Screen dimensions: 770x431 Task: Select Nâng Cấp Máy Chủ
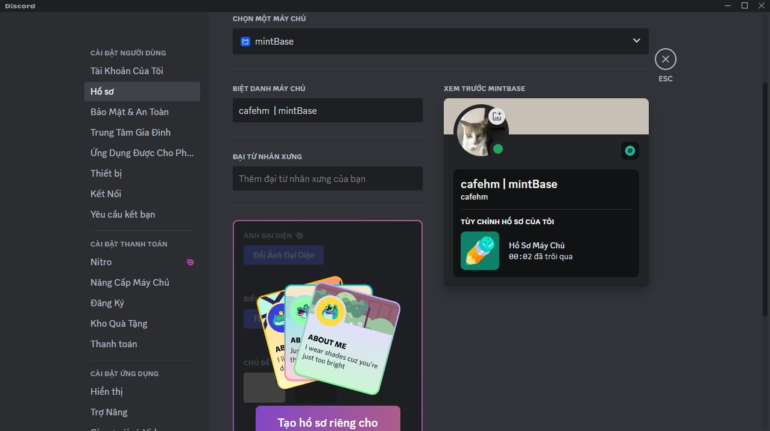coord(142,283)
